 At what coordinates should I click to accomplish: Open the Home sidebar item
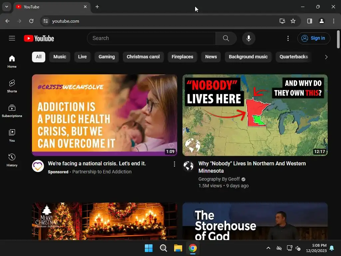(x=12, y=62)
